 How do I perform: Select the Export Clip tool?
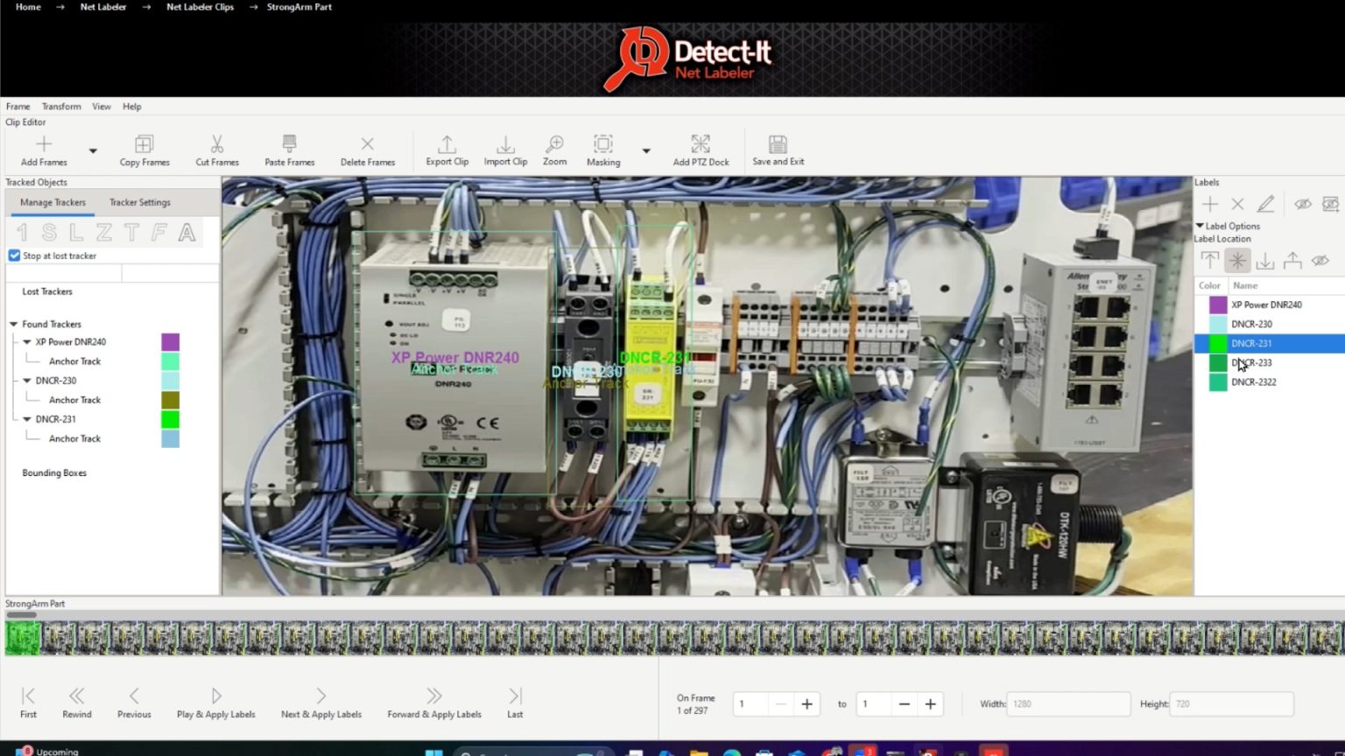tap(447, 150)
